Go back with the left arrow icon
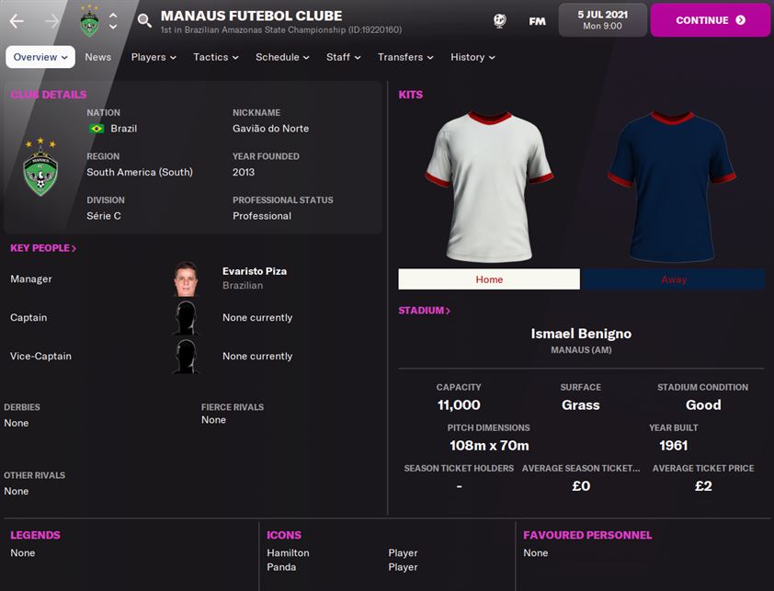 pos(17,21)
